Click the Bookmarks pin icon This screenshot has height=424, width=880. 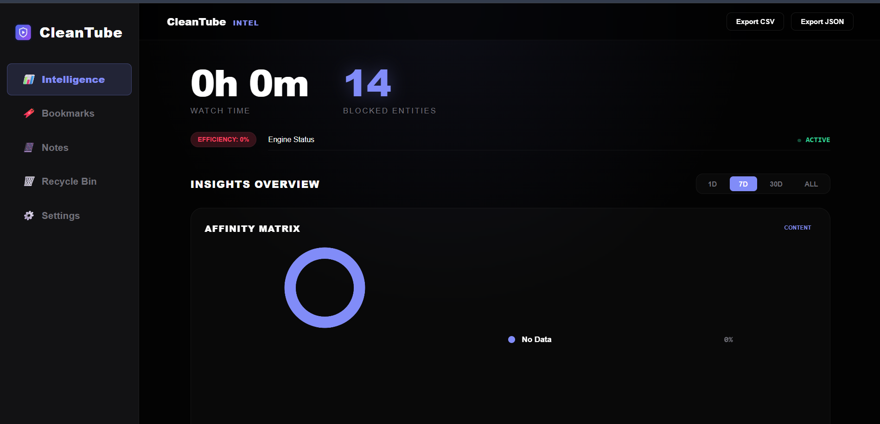(x=29, y=113)
